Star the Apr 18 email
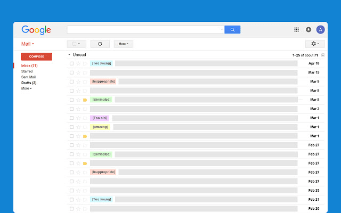The image size is (341, 213). [x=78, y=63]
